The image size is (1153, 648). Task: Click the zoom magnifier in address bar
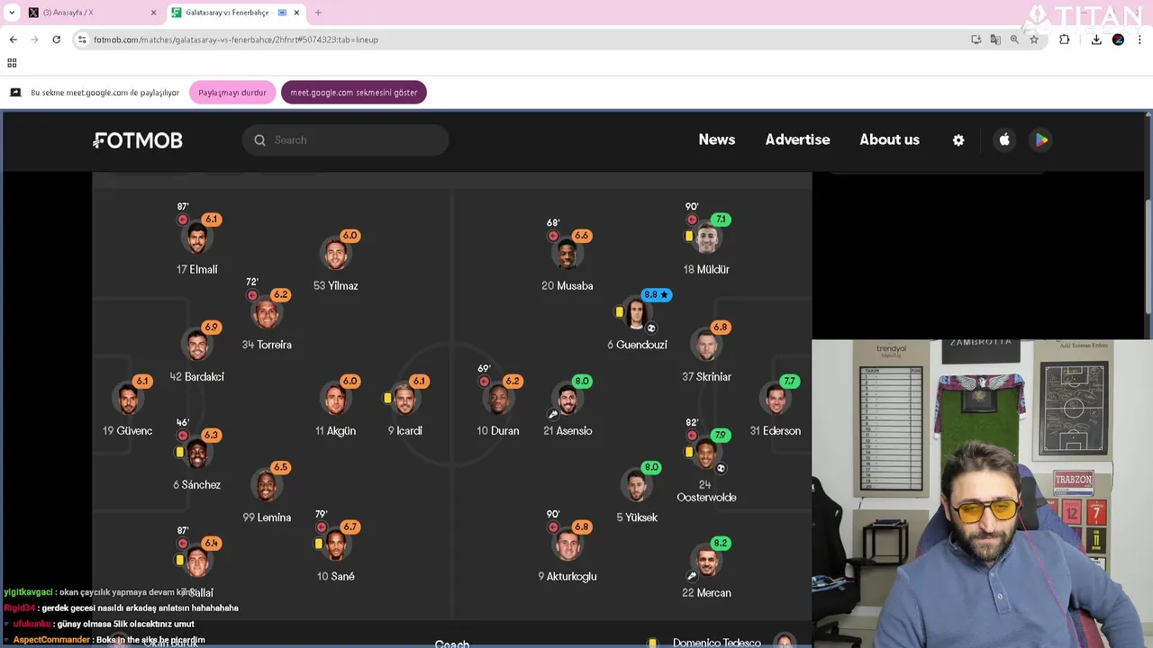1014,40
